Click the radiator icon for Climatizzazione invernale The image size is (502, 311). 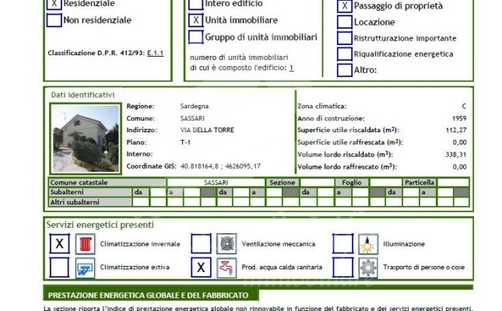(x=85, y=244)
